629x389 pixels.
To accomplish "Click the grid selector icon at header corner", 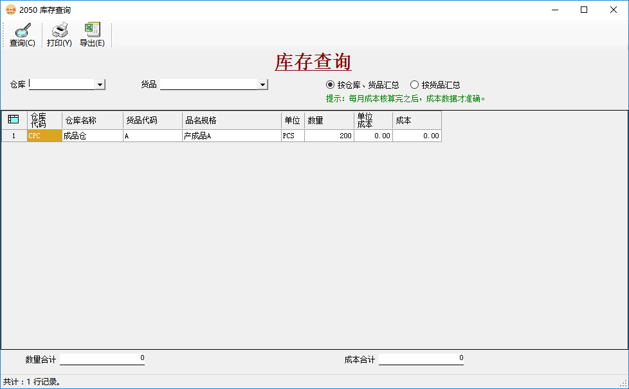I will pos(13,120).
